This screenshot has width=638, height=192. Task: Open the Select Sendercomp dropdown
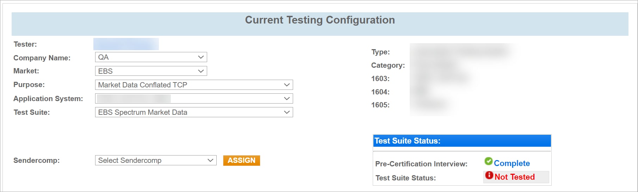point(155,160)
